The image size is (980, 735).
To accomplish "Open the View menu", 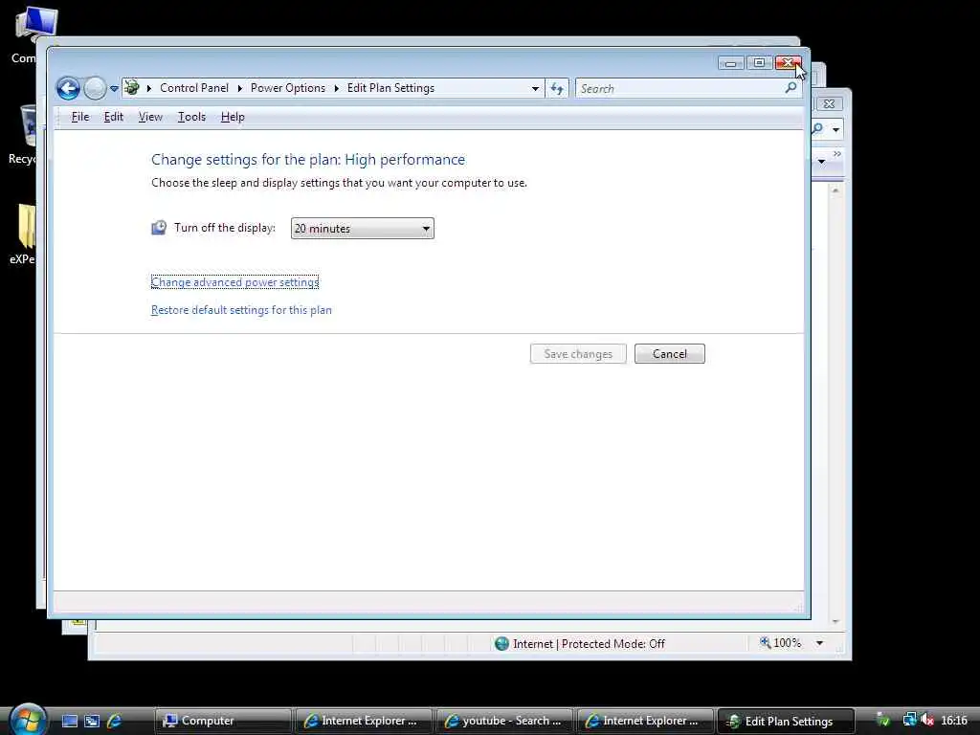I will coord(150,117).
